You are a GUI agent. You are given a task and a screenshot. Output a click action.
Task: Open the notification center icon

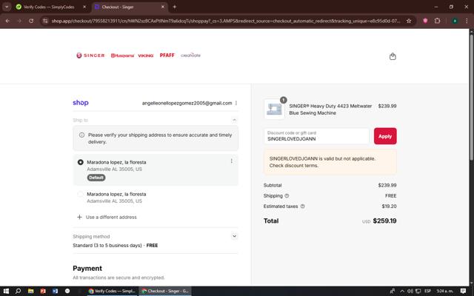(463, 291)
